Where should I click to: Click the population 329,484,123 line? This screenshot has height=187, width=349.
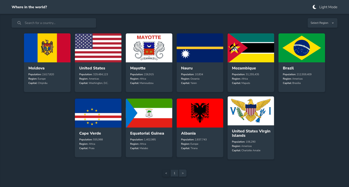(93, 74)
